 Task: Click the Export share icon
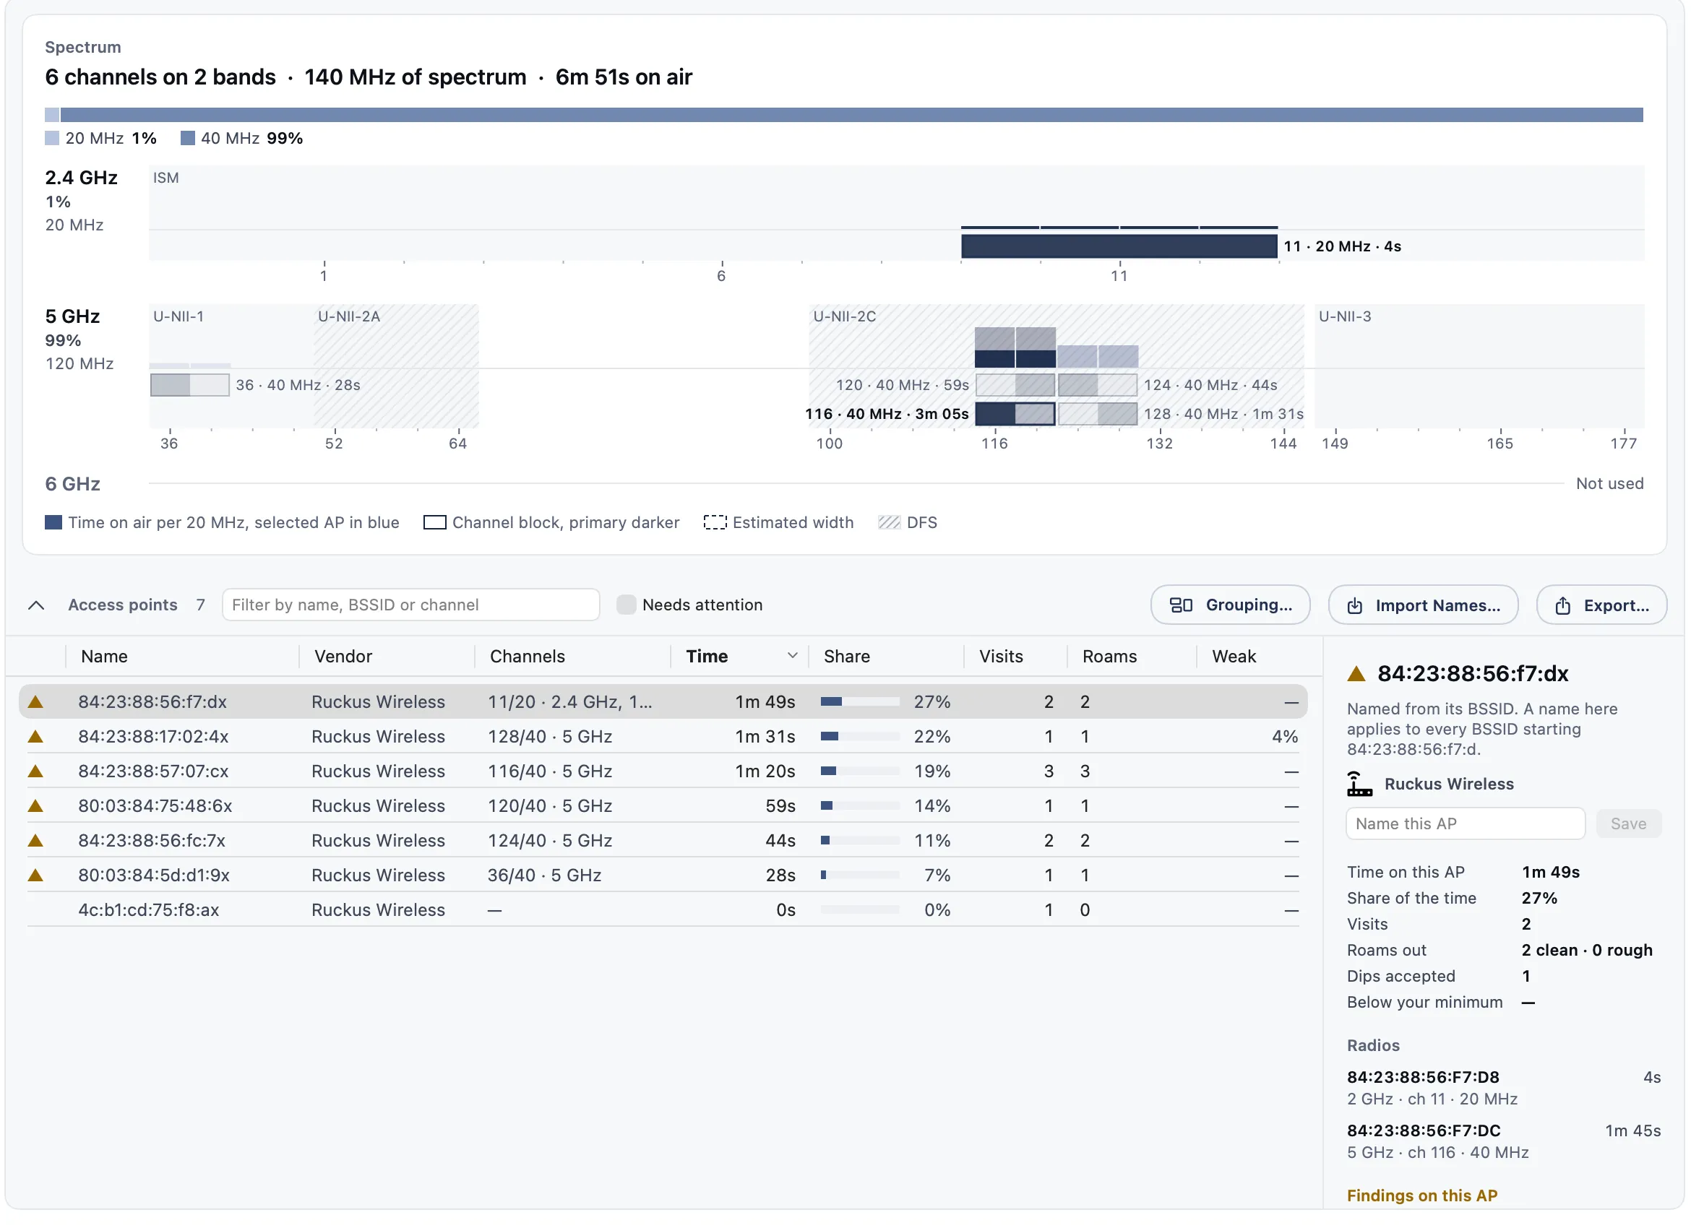tap(1563, 606)
